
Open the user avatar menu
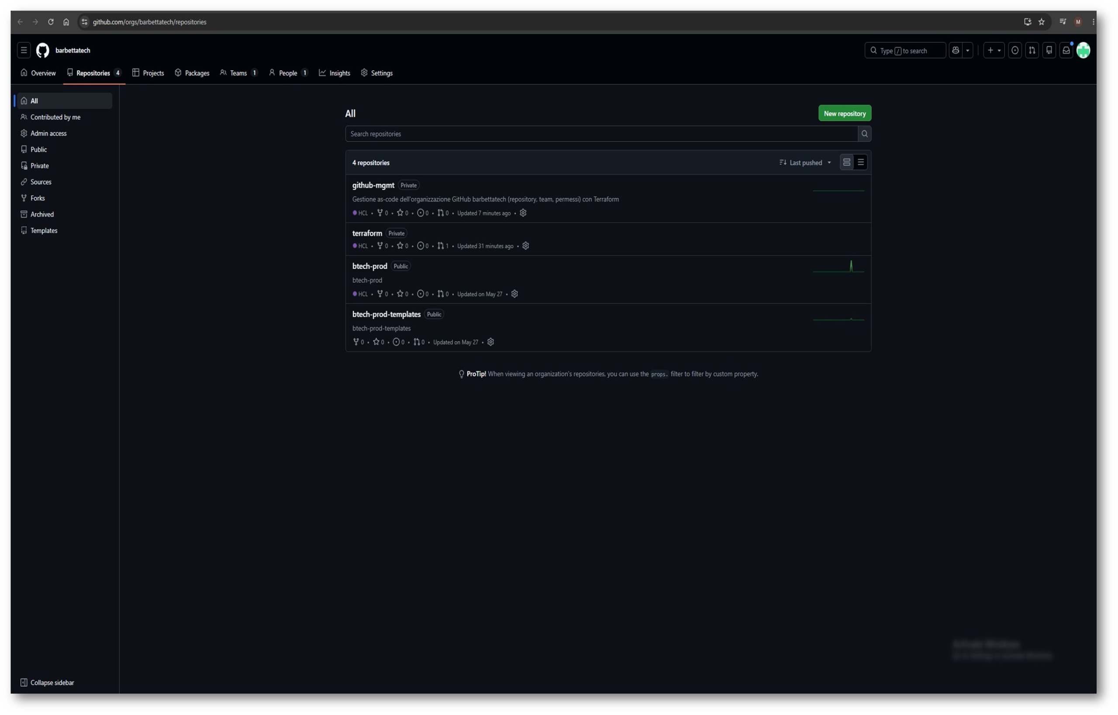pos(1083,50)
